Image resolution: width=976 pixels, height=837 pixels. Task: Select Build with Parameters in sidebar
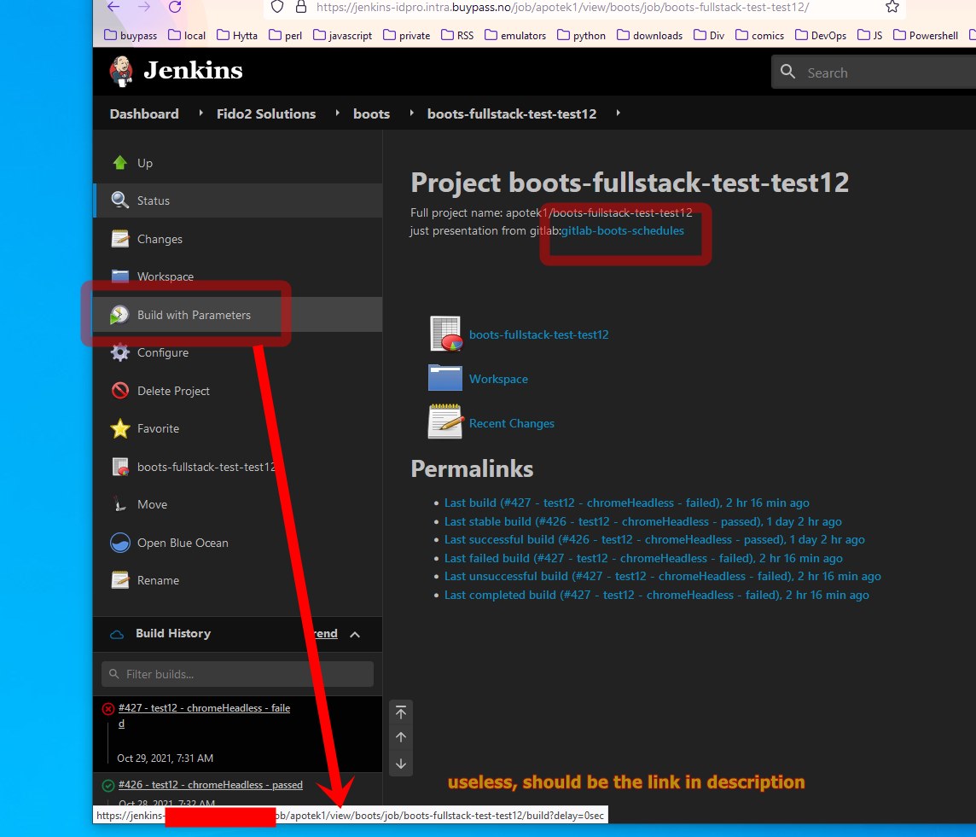point(194,315)
